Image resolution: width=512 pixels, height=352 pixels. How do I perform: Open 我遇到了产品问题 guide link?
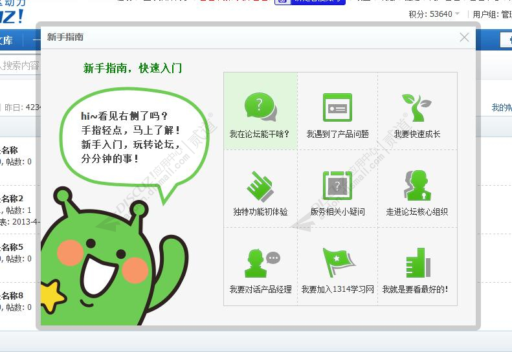click(338, 134)
